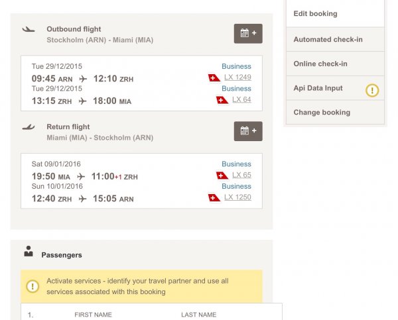Open flight LX 1250 details link
This screenshot has height=320, width=398.
[238, 197]
